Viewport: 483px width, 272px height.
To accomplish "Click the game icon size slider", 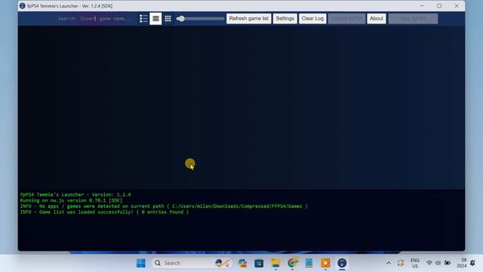I will point(201,19).
